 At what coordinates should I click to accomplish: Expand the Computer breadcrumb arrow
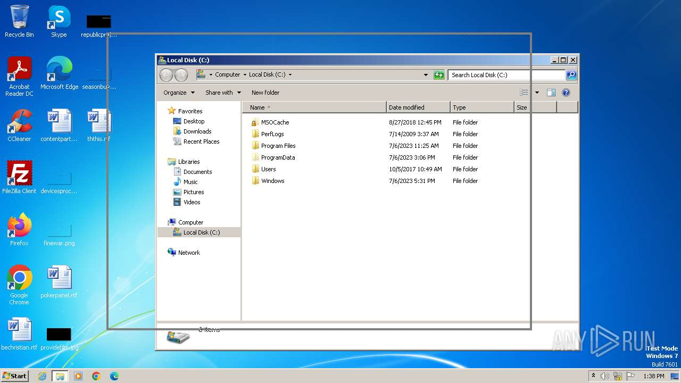(245, 75)
